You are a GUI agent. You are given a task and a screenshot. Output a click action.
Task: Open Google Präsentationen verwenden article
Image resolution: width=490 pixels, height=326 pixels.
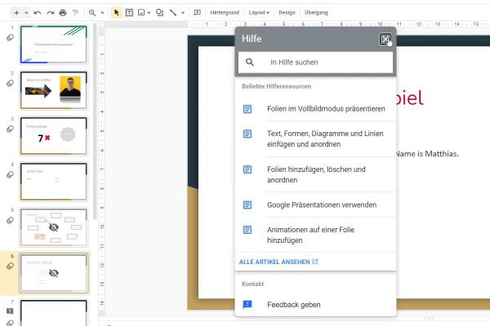coord(315,205)
